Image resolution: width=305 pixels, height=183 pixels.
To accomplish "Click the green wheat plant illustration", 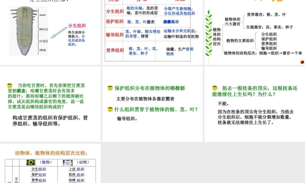I will pyautogui.click(x=209, y=37).
